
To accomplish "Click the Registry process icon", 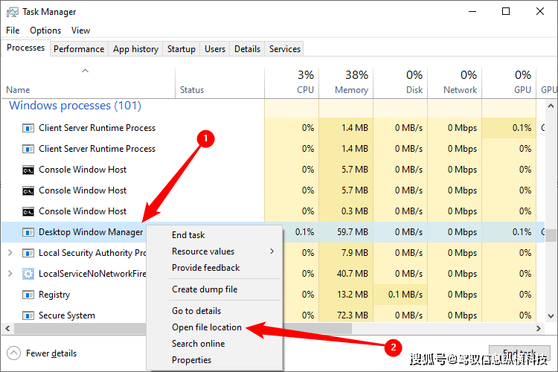I will pyautogui.click(x=28, y=295).
